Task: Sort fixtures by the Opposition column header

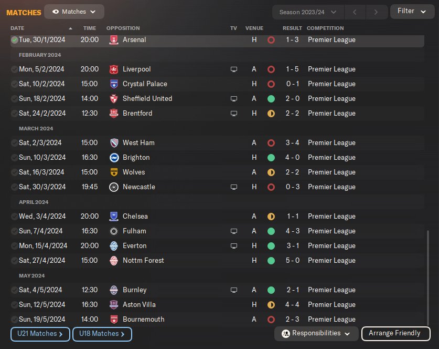Action: tap(123, 28)
